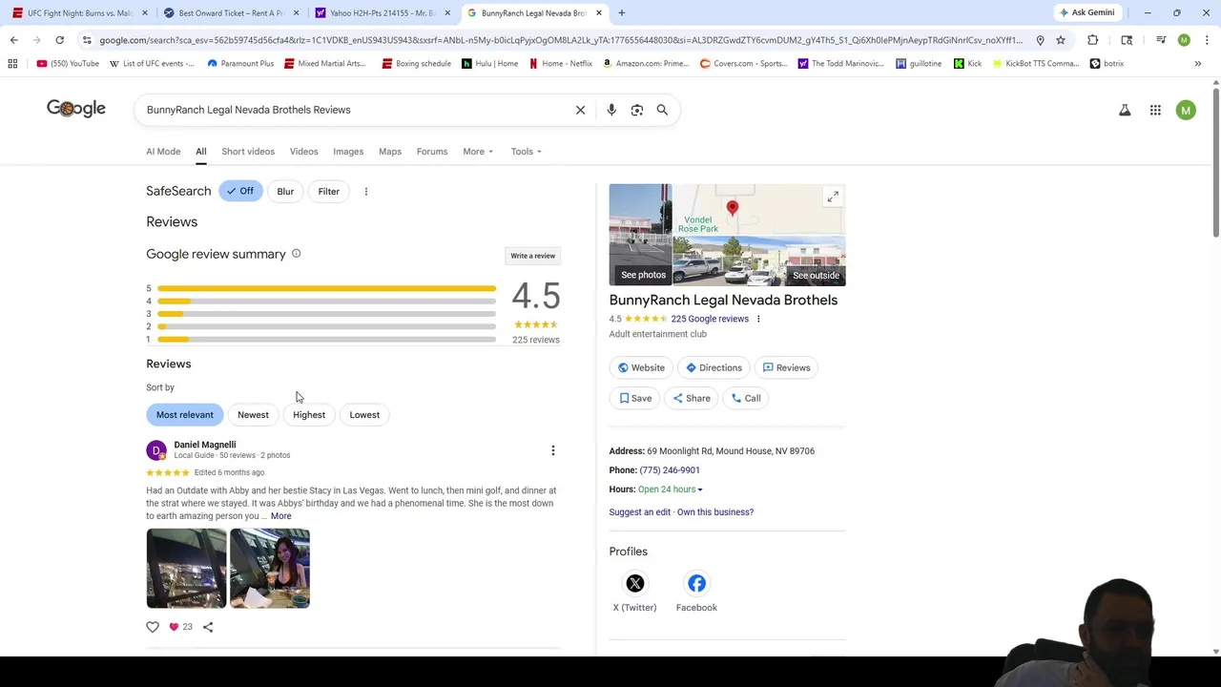Open the Reviews button in knowledge panel
Viewport: 1221px width, 687px height.
(786, 367)
